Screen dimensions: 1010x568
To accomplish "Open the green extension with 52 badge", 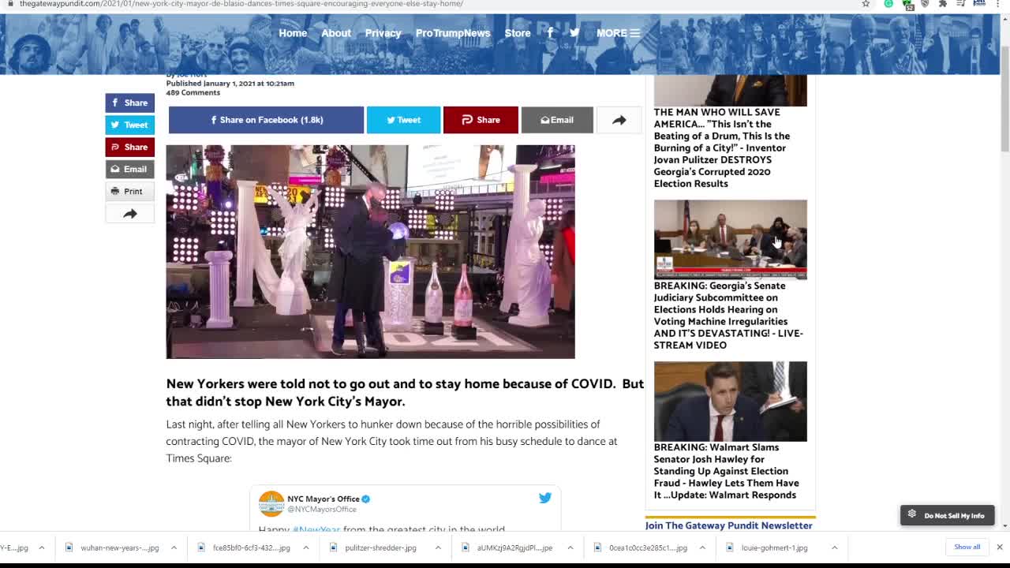I will click(908, 5).
